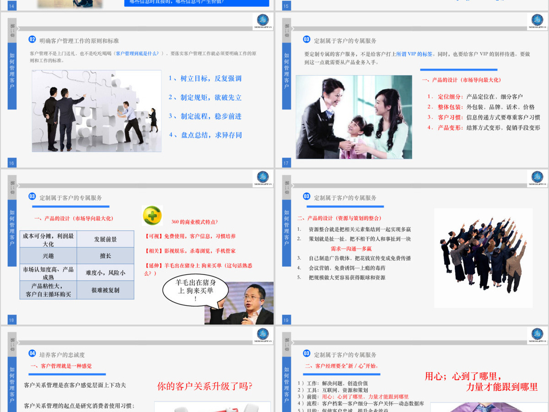The width and height of the screenshot is (549, 412).
Task: Click the logo on slide 19
Action: 537,179
